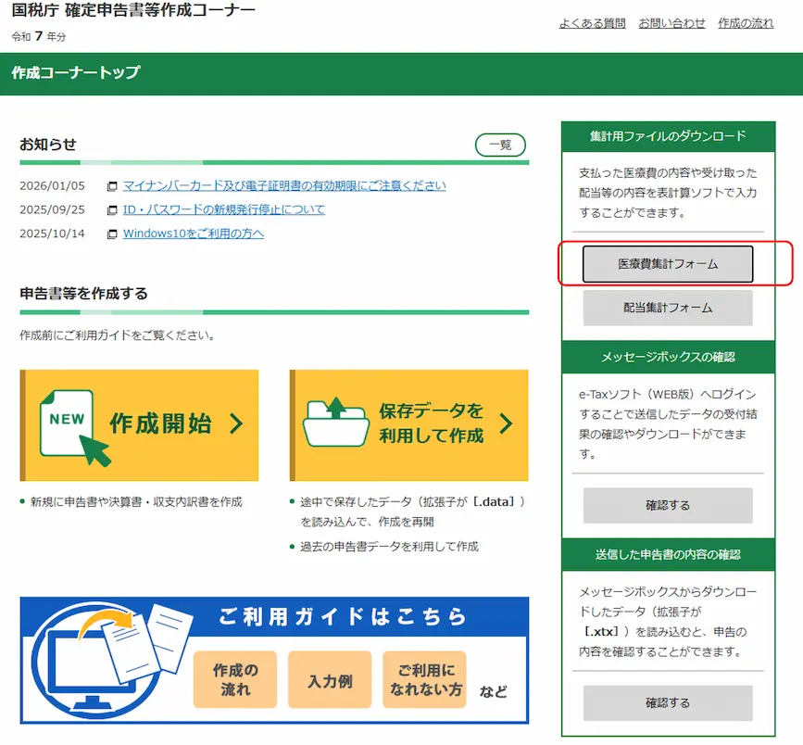The width and height of the screenshot is (803, 745).
Task: Click the chevron arrow on the 作成開始 banner
Action: [x=236, y=424]
